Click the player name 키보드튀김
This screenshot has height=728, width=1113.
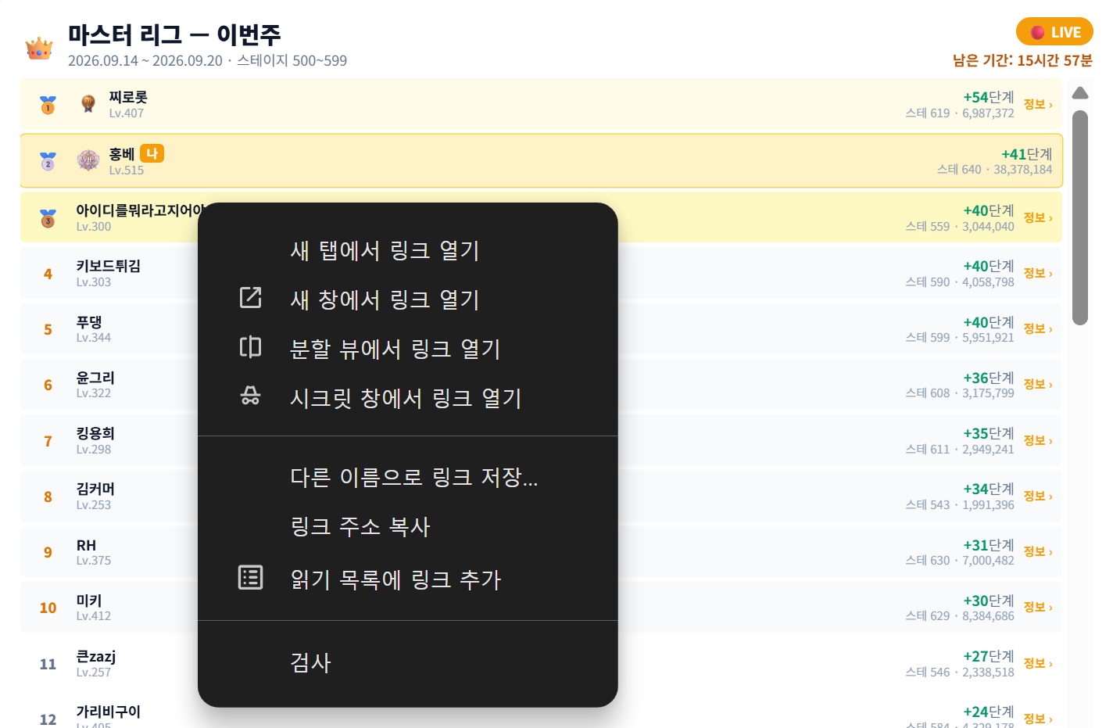[109, 266]
